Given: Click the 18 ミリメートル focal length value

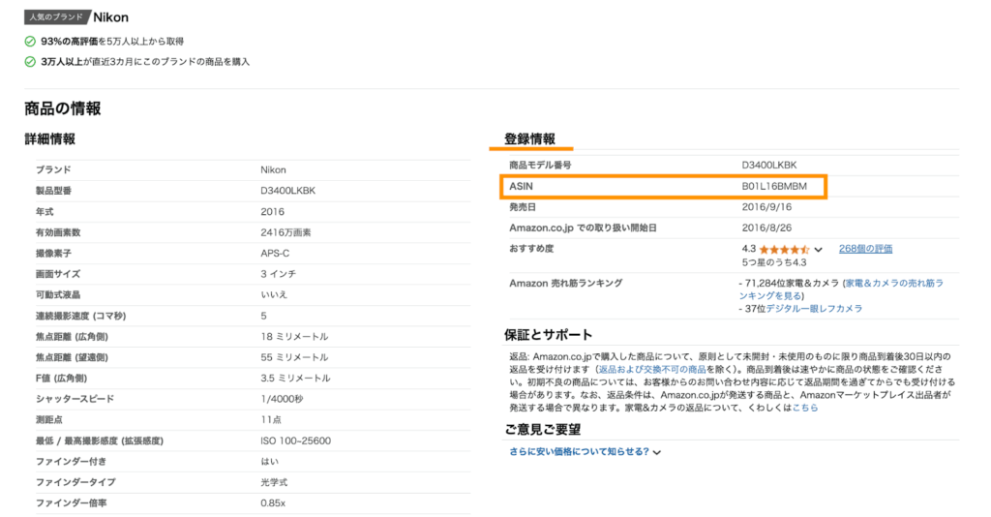Looking at the screenshot, I should (294, 337).
